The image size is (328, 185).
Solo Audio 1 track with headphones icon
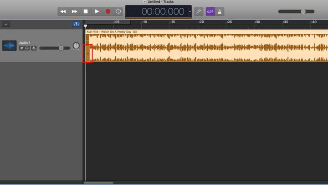coord(27,48)
